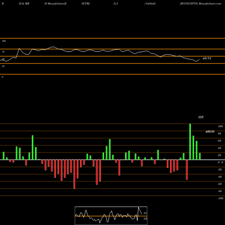
Task: Click the SI & MR header text
Action: [24, 4]
